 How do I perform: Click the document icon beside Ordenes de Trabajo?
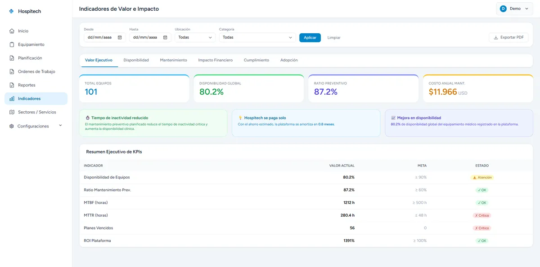pos(12,71)
